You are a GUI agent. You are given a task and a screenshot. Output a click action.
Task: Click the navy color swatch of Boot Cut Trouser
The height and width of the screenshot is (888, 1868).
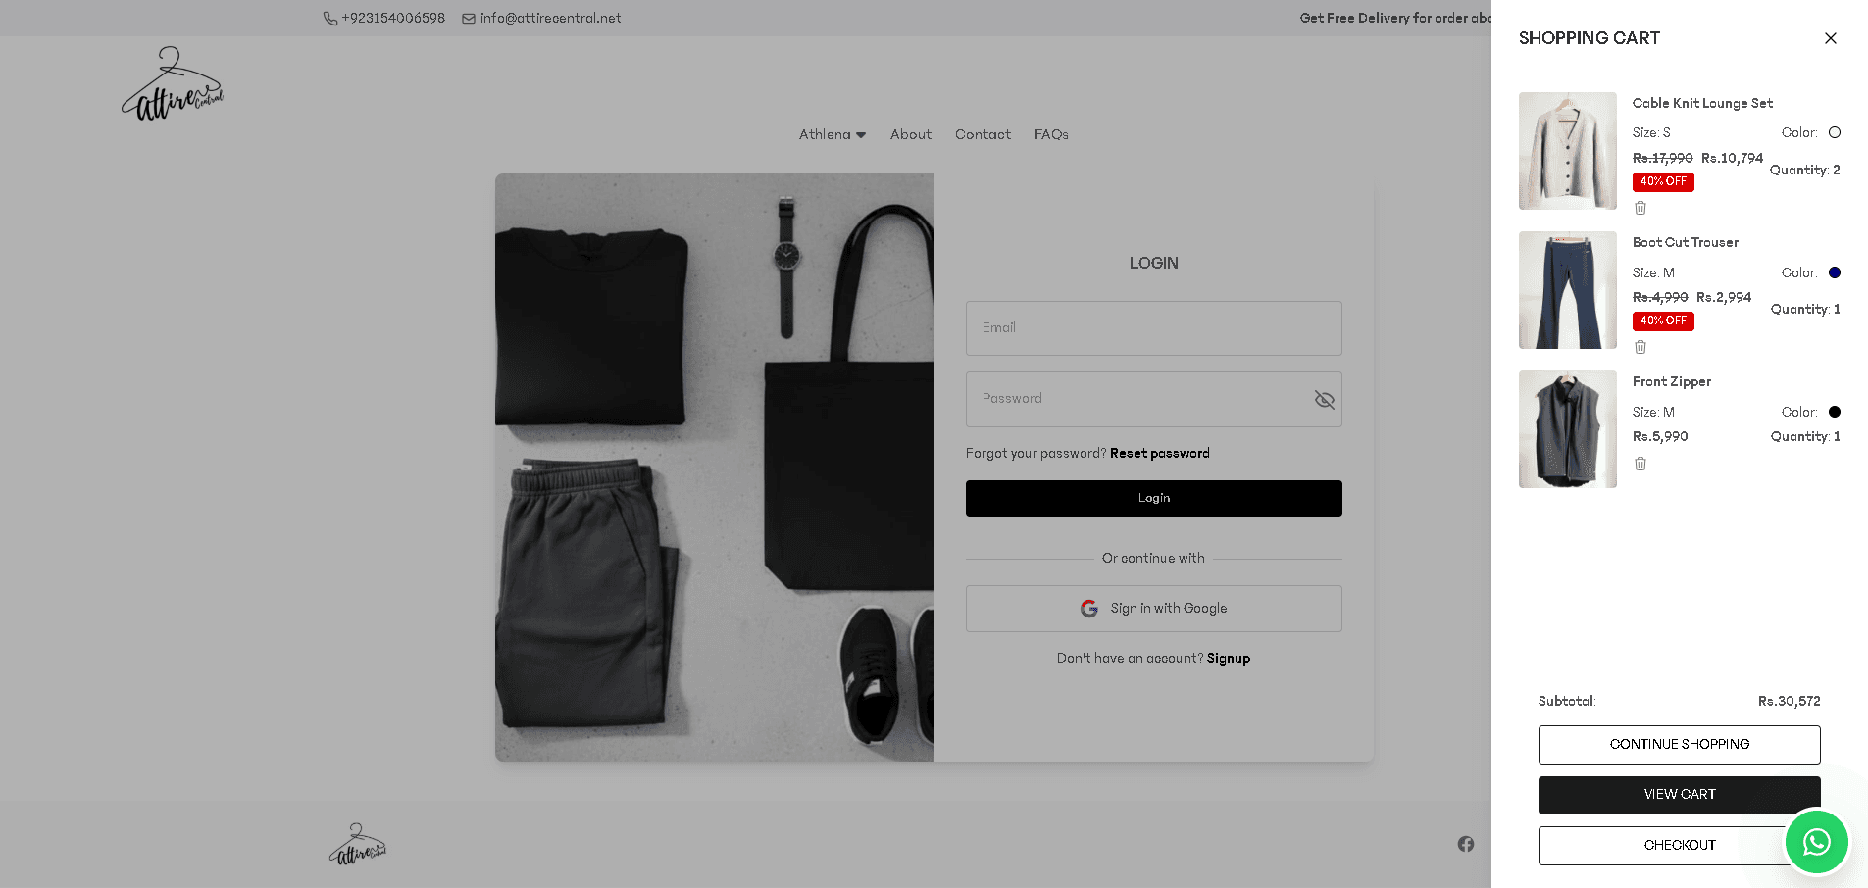(1835, 272)
